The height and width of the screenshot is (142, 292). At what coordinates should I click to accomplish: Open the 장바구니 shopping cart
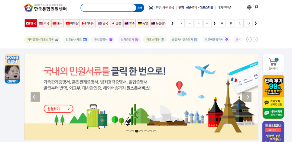tap(273, 63)
